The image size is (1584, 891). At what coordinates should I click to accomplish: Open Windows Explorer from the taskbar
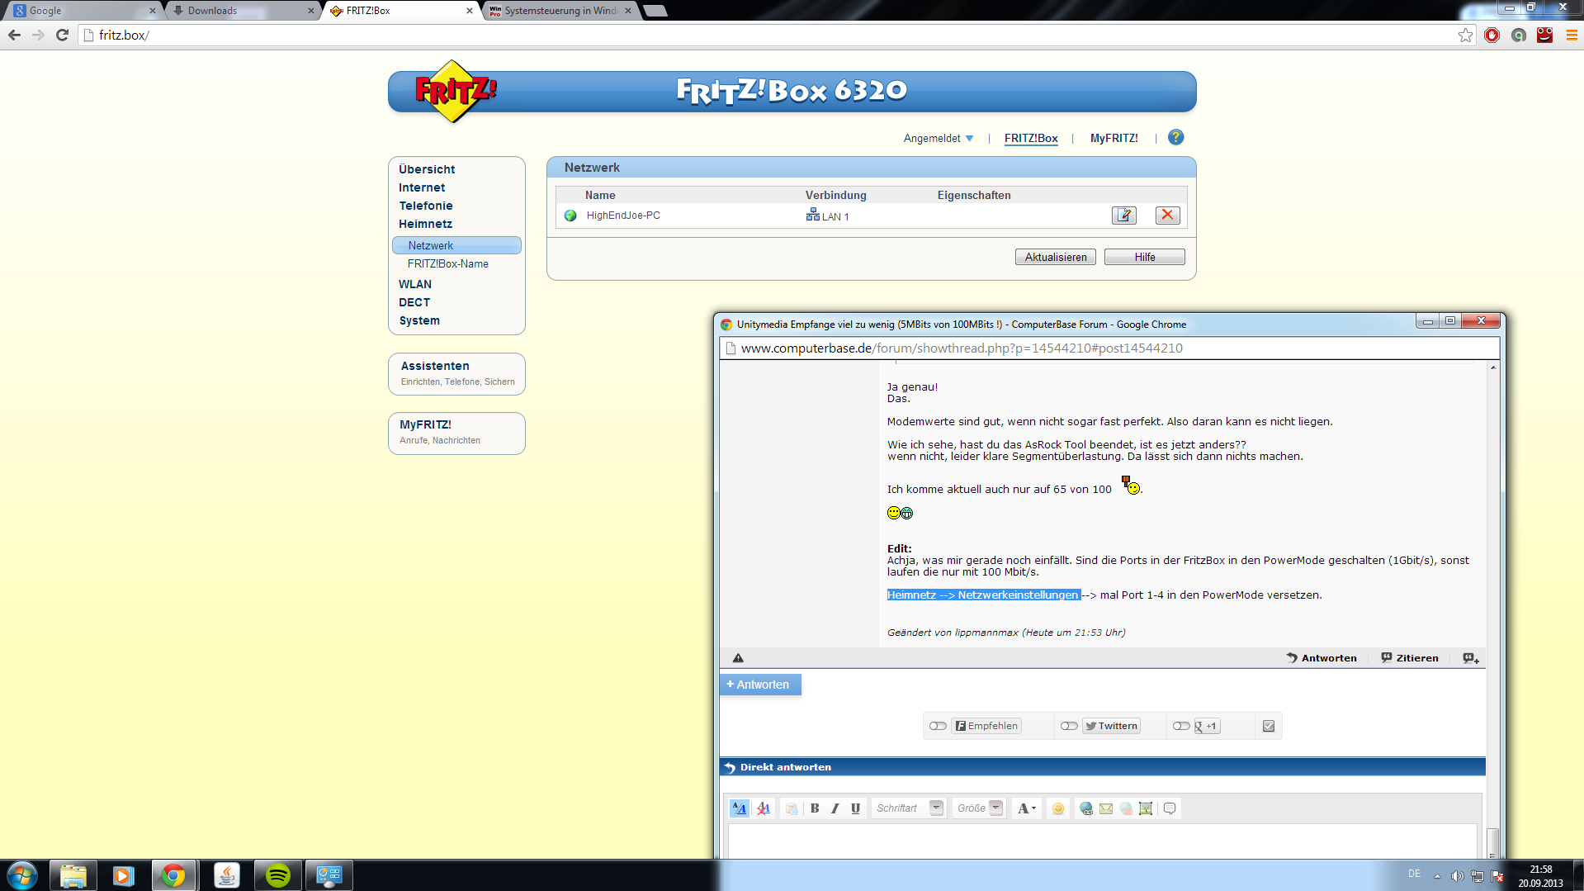73,875
